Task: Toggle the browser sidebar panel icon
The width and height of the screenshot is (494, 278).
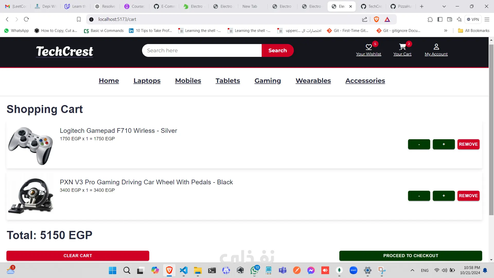Action: [x=440, y=19]
